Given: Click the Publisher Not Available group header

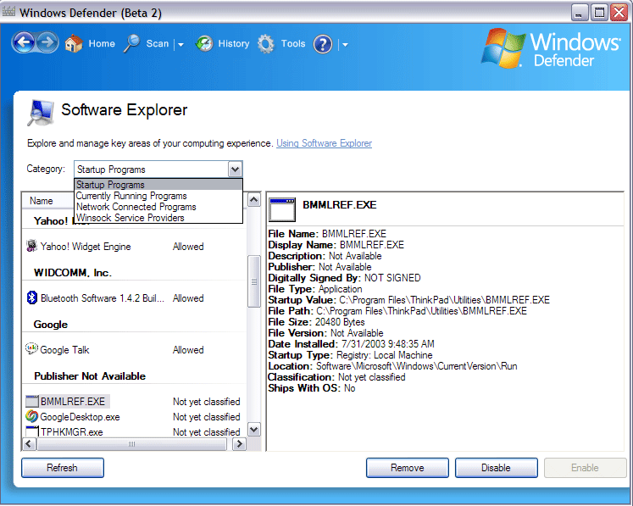Looking at the screenshot, I should tap(90, 376).
